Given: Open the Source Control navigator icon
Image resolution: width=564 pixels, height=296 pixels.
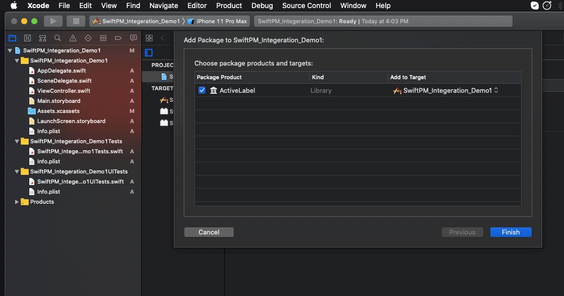Looking at the screenshot, I should click(27, 38).
